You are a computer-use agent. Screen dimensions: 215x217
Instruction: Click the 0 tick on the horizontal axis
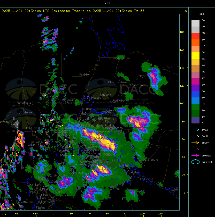pyautogui.click(x=53, y=214)
